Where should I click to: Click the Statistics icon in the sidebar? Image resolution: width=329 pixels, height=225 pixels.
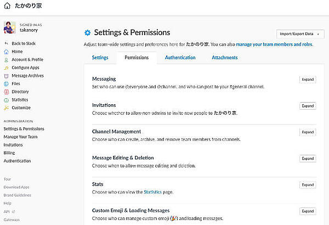(6, 100)
